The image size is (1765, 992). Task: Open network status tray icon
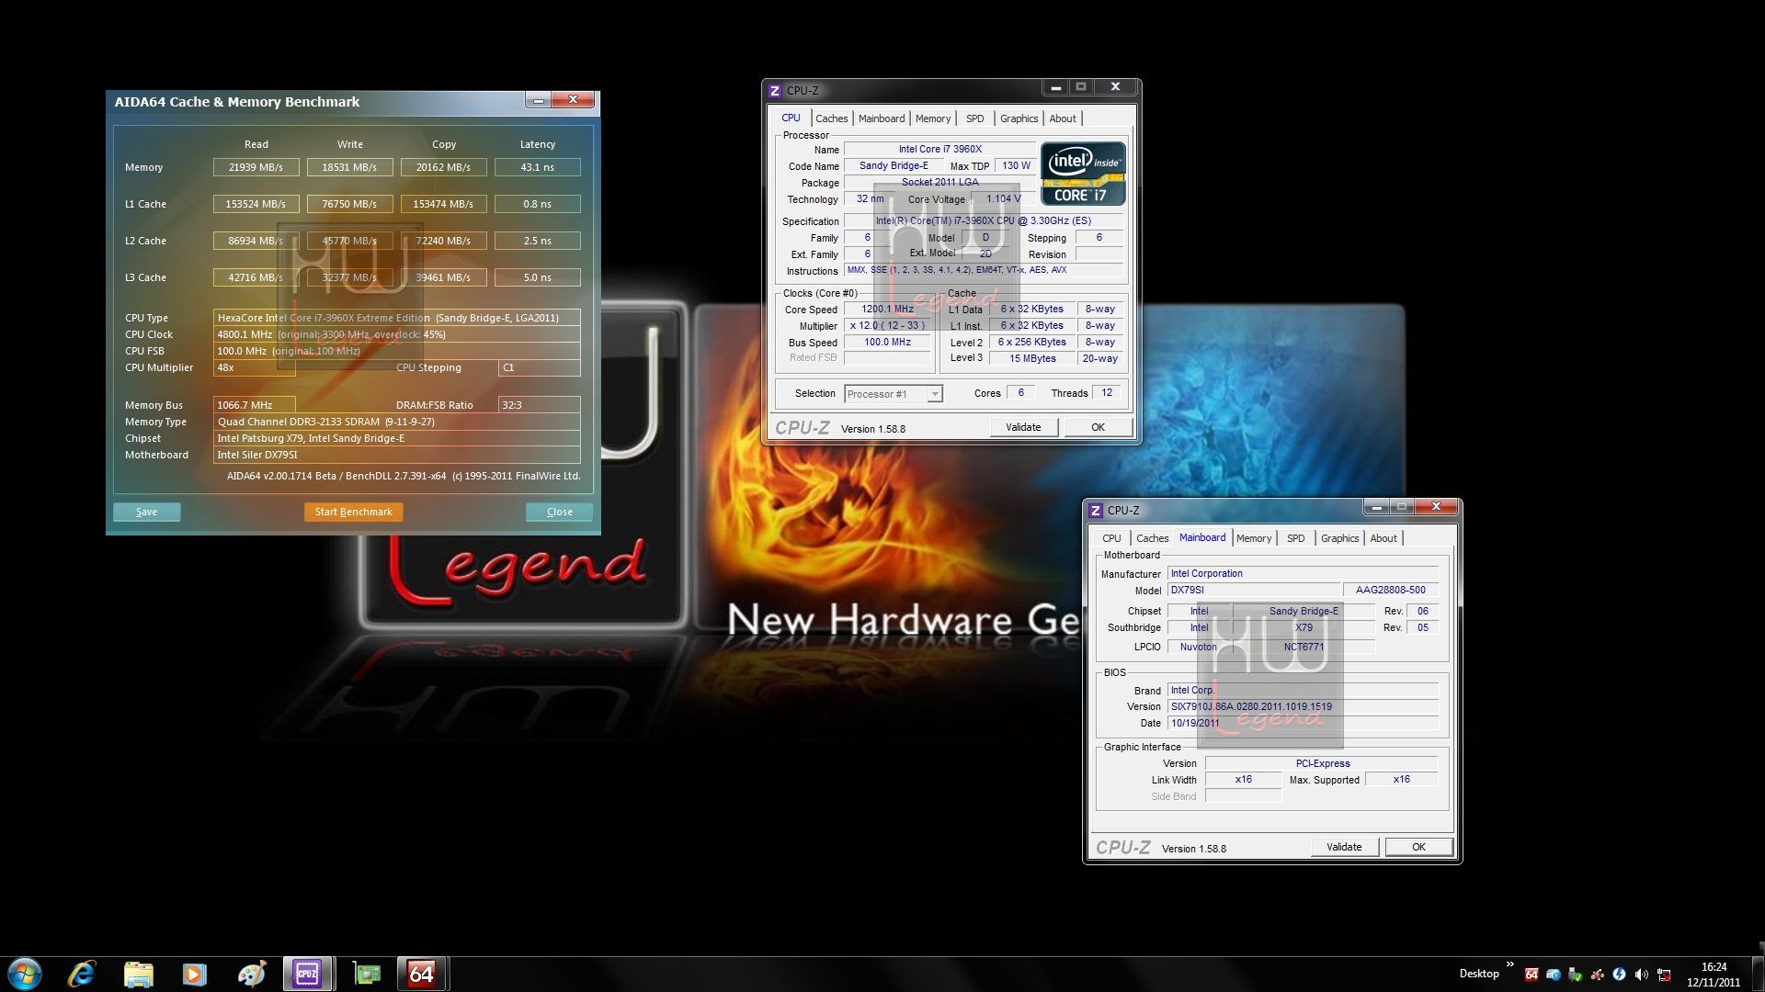1664,975
